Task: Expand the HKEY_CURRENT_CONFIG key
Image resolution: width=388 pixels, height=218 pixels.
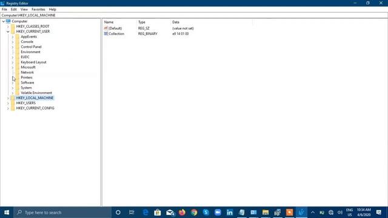Action: (8, 108)
